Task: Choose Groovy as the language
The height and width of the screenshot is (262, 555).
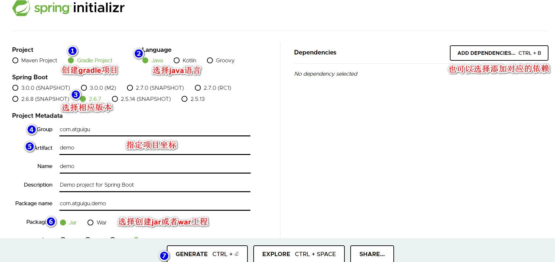Action: (221, 60)
